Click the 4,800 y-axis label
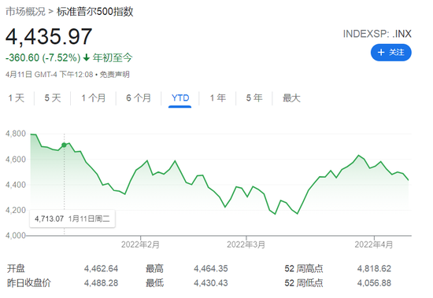This screenshot has width=433, height=298. [x=16, y=134]
